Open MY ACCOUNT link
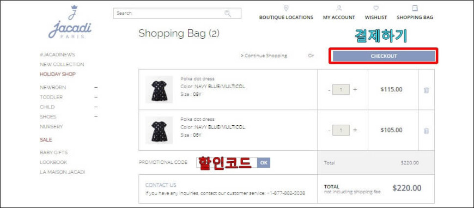Viewport: 474px width, 208px height. (x=339, y=17)
